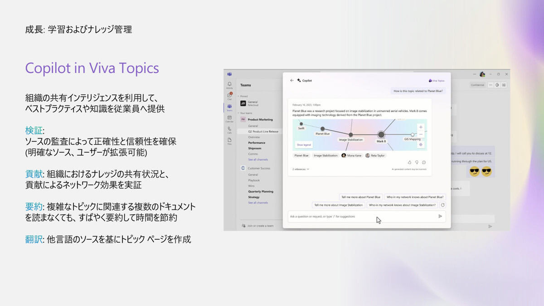Refresh the suggested prompts
This screenshot has height=306, width=544.
(x=443, y=205)
